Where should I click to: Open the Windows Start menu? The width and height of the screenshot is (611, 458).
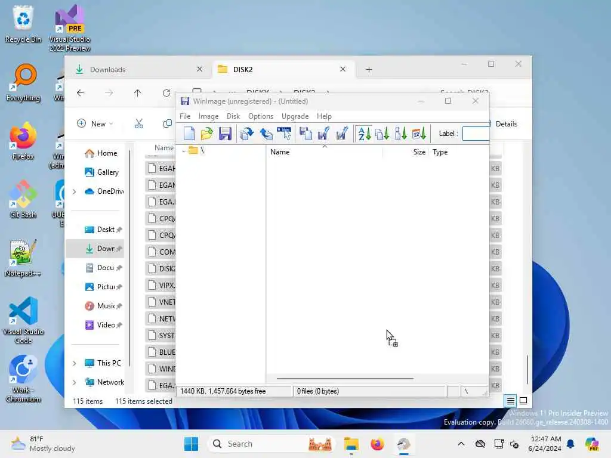(x=191, y=444)
